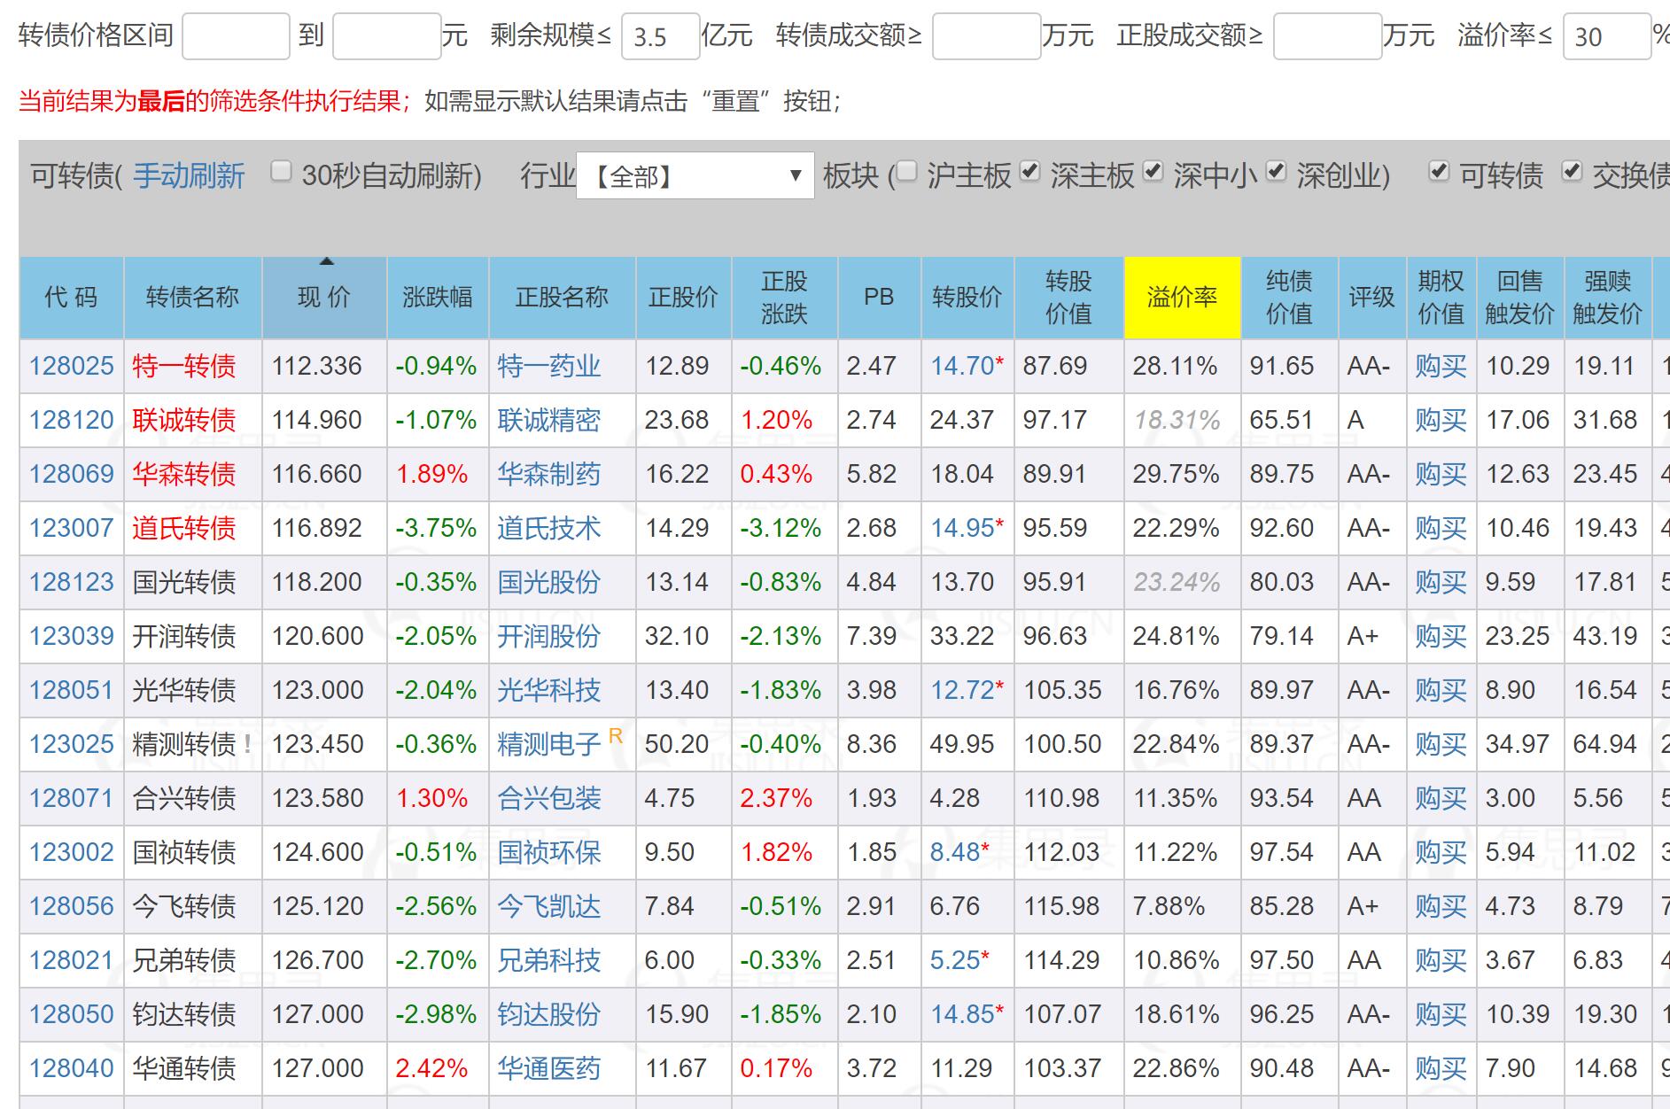This screenshot has width=1670, height=1109.
Task: Open the 行业 【全部】 dropdown
Action: [x=695, y=175]
